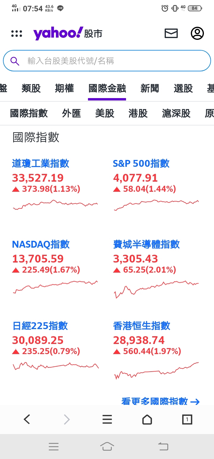Select the 新聞 tab
The width and height of the screenshot is (214, 459).
(x=150, y=88)
